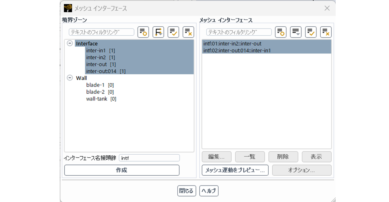Click the 作成 (Create) button
Screen dimensions: 389x202
(122, 170)
